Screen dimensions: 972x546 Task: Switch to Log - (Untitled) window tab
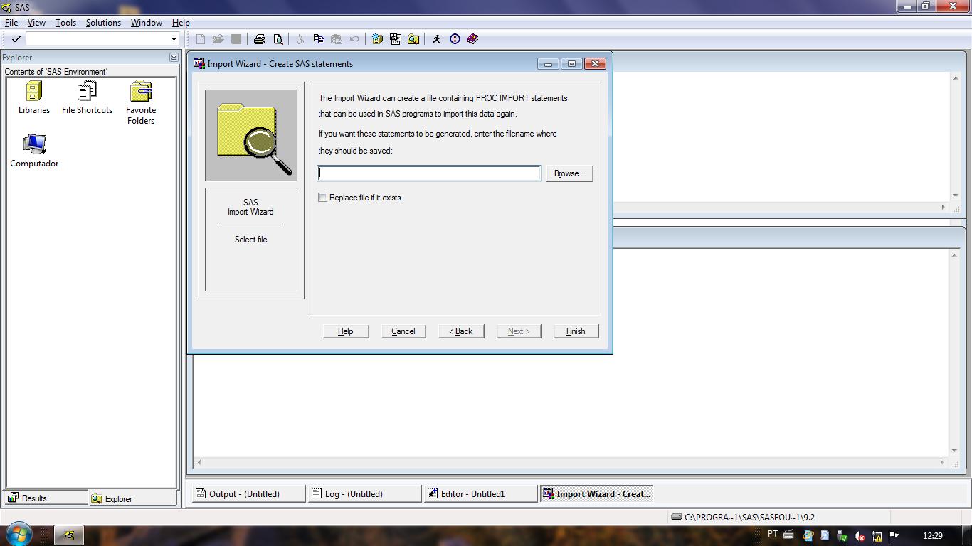(364, 493)
